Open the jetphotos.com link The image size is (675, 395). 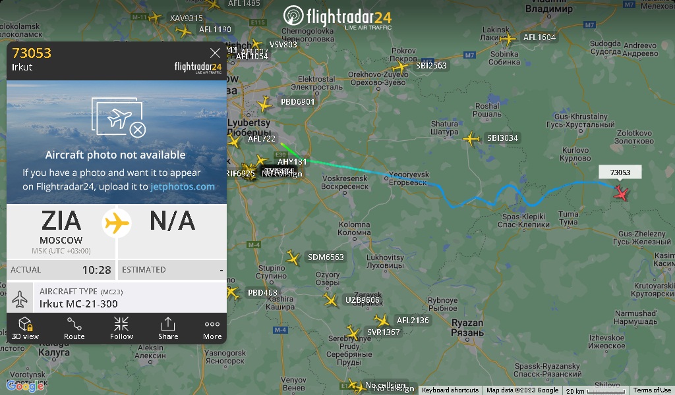point(183,186)
